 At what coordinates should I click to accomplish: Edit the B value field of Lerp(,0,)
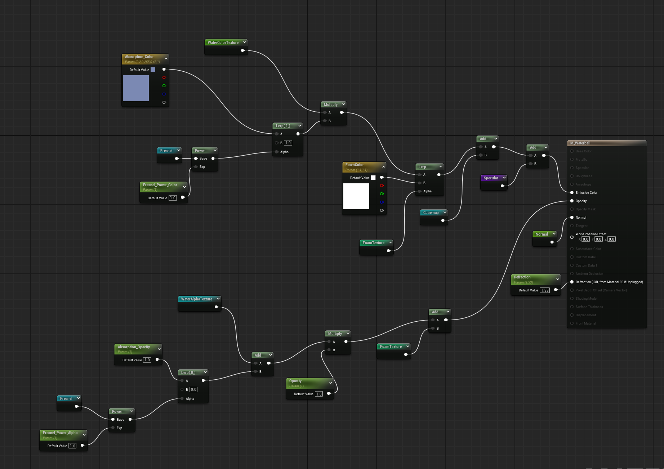[193, 389]
